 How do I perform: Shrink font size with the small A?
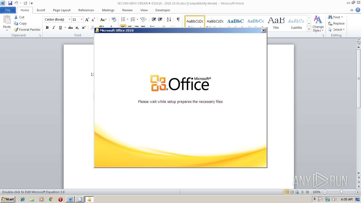tap(93, 19)
